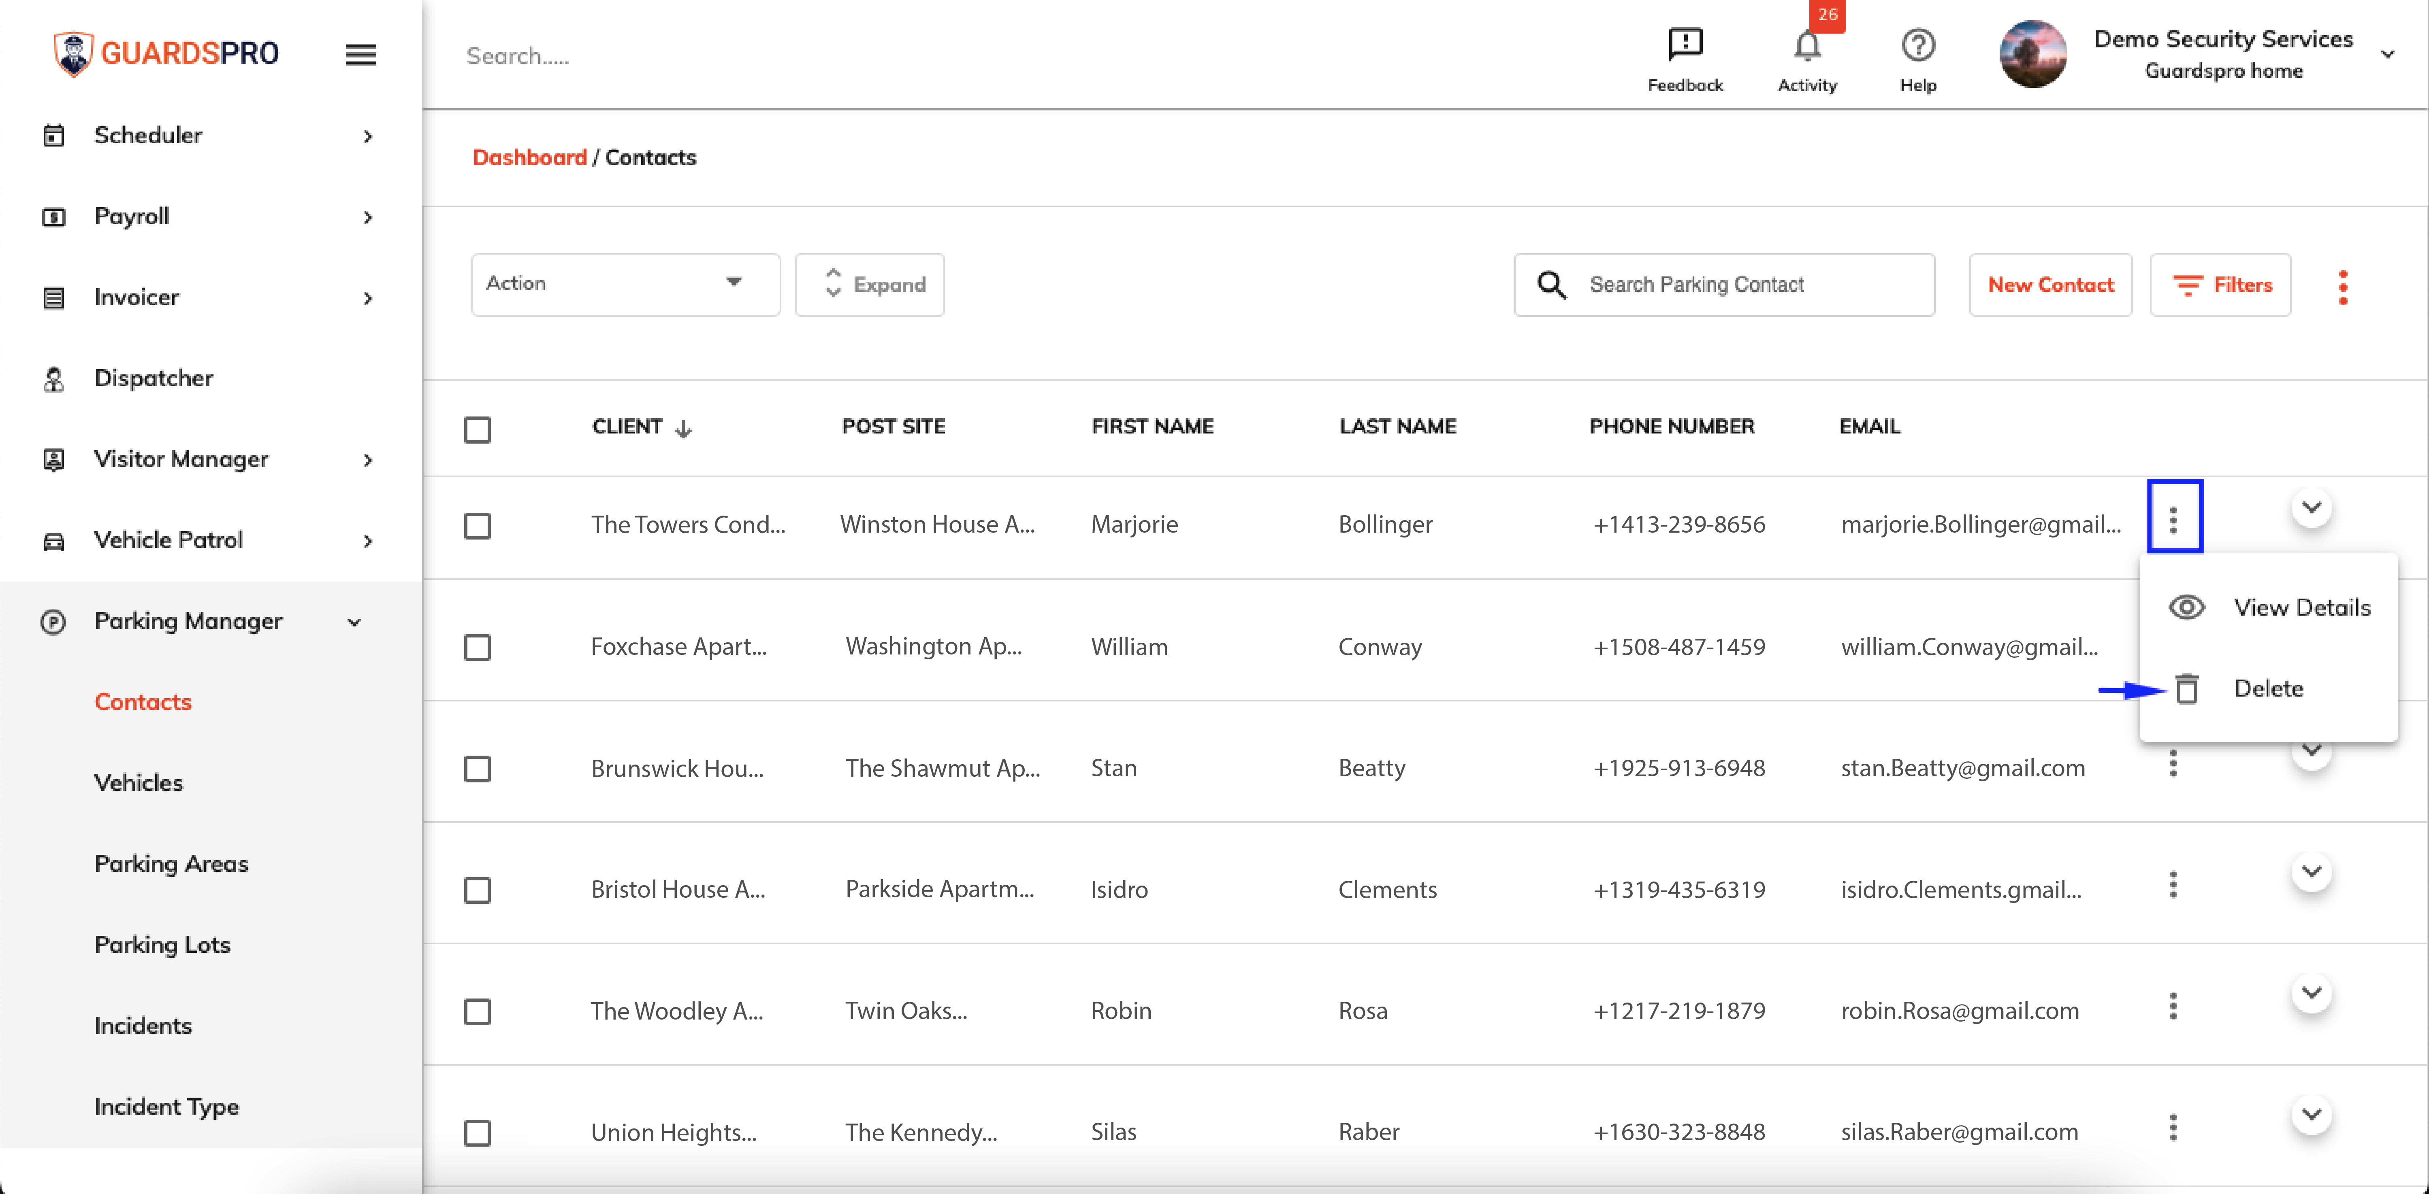Expand the Vehicle Patrol submenu arrow
Viewport: 2429px width, 1194px height.
pyautogui.click(x=368, y=542)
